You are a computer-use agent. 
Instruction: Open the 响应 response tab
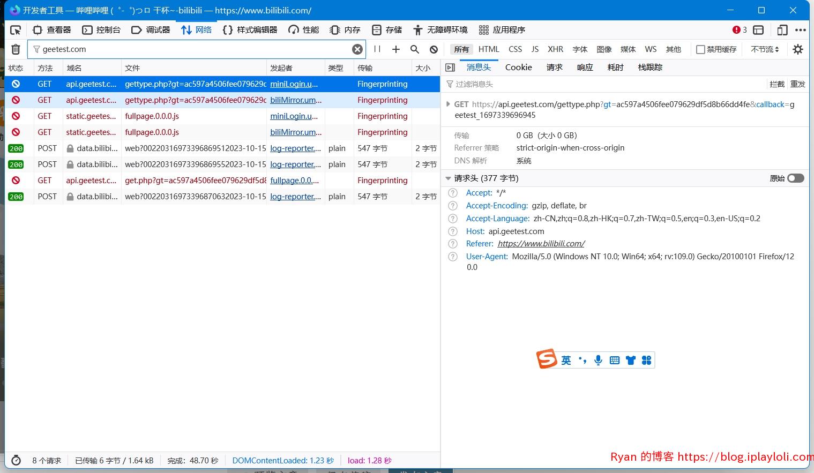(585, 67)
